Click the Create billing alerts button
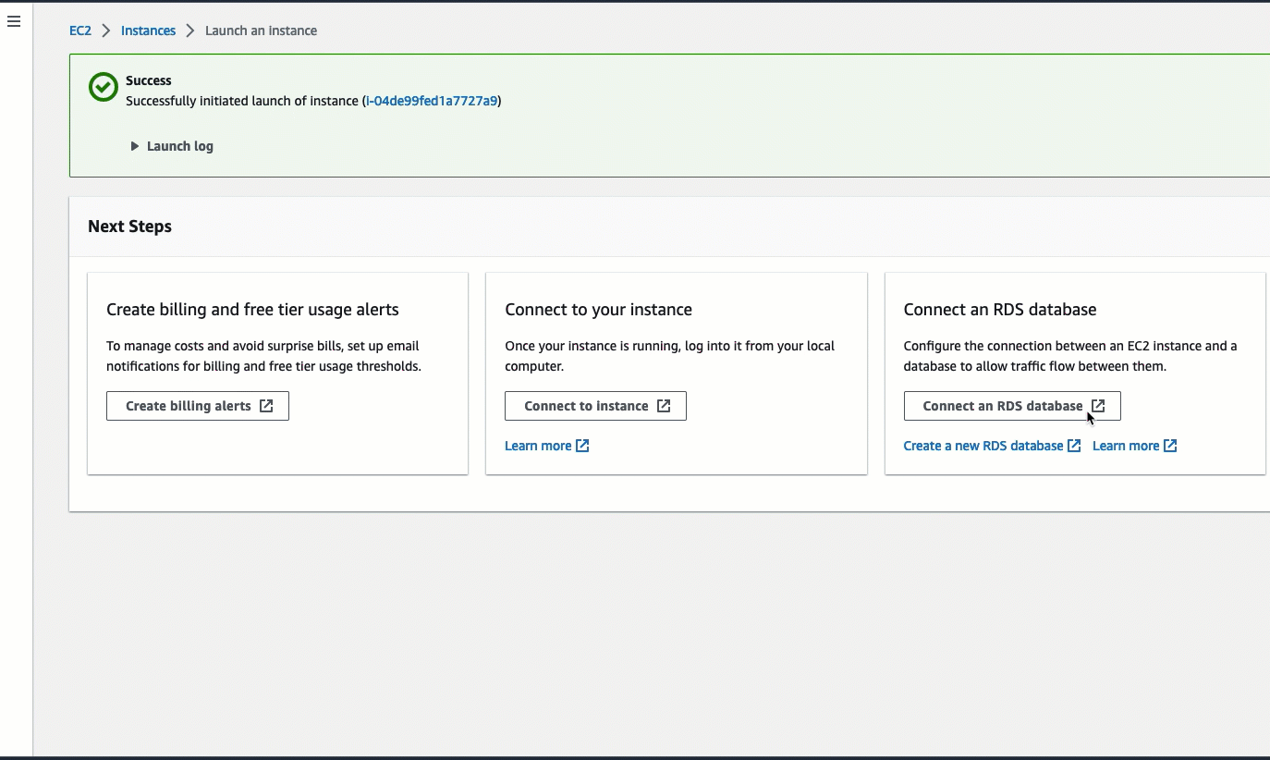The width and height of the screenshot is (1270, 760). point(197,405)
